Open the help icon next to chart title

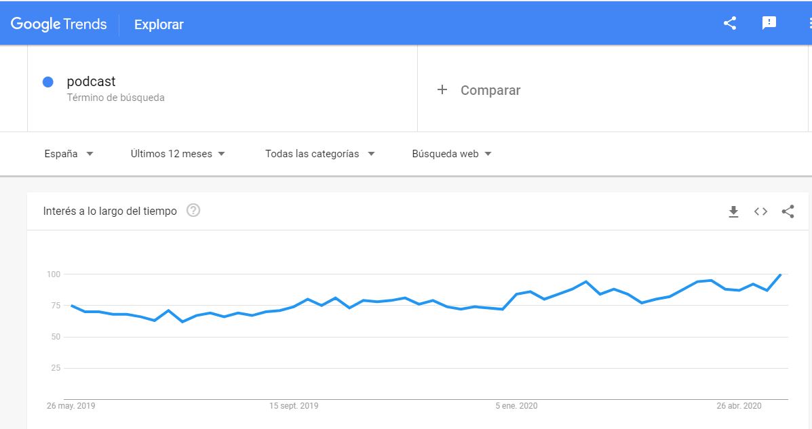[x=193, y=211]
